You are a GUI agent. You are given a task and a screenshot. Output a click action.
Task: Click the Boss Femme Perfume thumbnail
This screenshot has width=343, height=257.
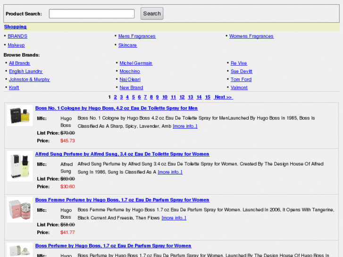click(x=20, y=209)
